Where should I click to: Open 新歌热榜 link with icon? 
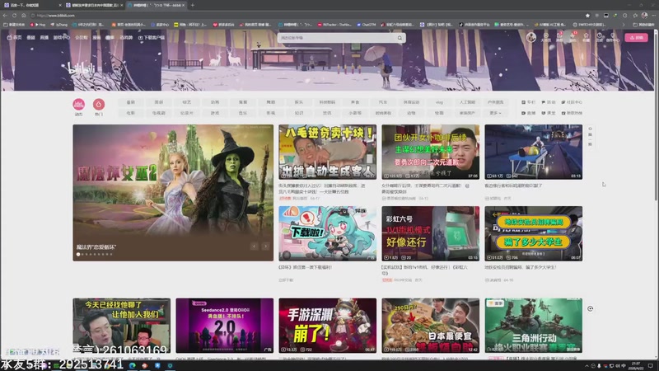(x=572, y=113)
